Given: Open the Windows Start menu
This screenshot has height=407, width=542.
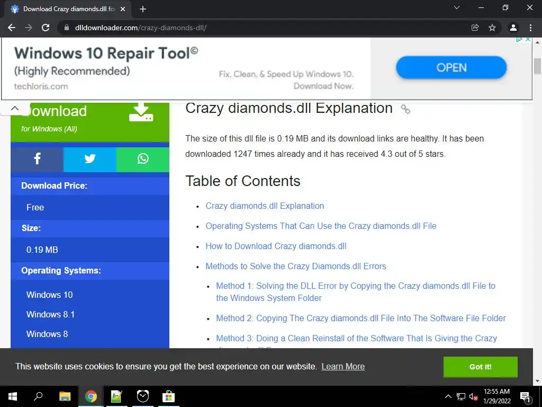Looking at the screenshot, I should (x=13, y=396).
